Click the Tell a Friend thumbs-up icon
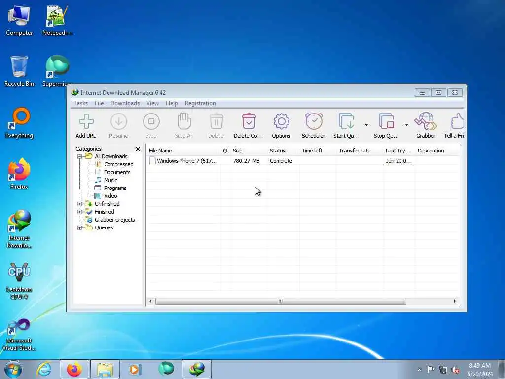Screen dimensions: 505x379 457,121
